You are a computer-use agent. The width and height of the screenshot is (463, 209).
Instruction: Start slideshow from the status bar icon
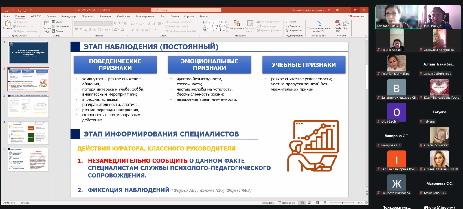pyautogui.click(x=325, y=203)
